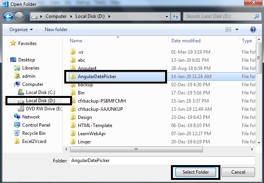Sort by the Name column header

click(x=76, y=41)
